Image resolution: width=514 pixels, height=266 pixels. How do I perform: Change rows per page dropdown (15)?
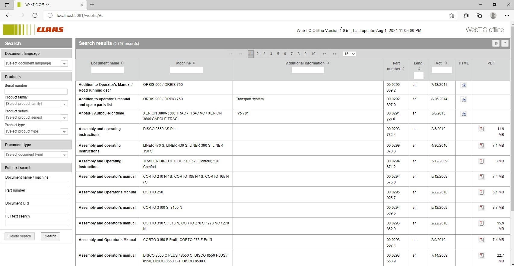349,54
